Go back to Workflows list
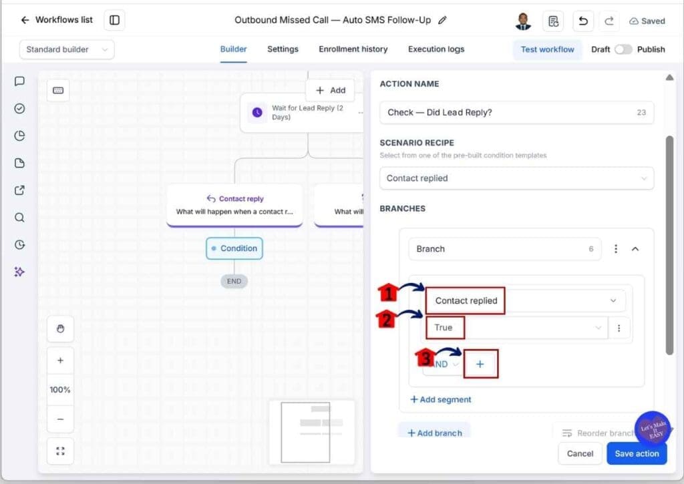 [57, 20]
